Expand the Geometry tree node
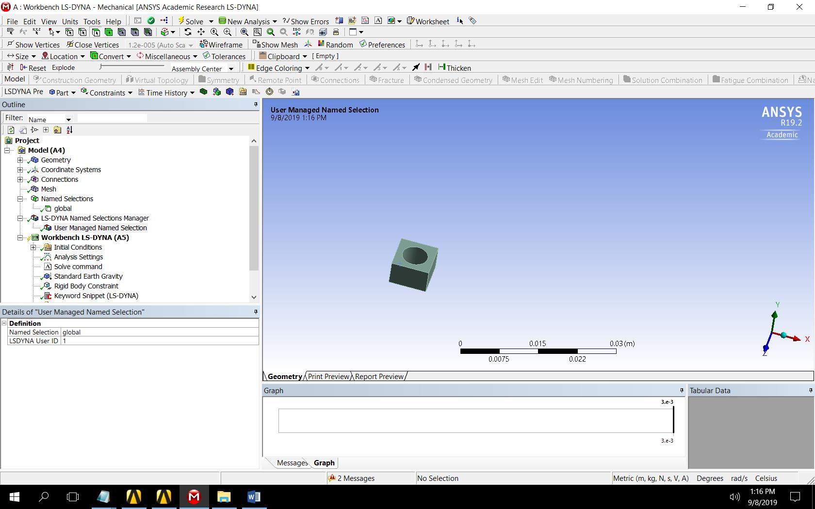The width and height of the screenshot is (815, 509). pos(20,160)
